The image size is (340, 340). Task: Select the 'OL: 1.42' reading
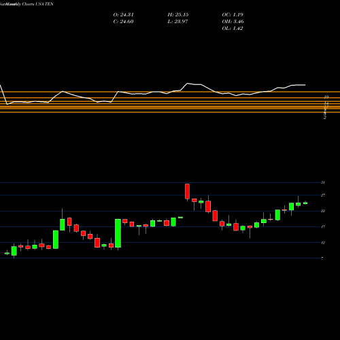click(233, 29)
